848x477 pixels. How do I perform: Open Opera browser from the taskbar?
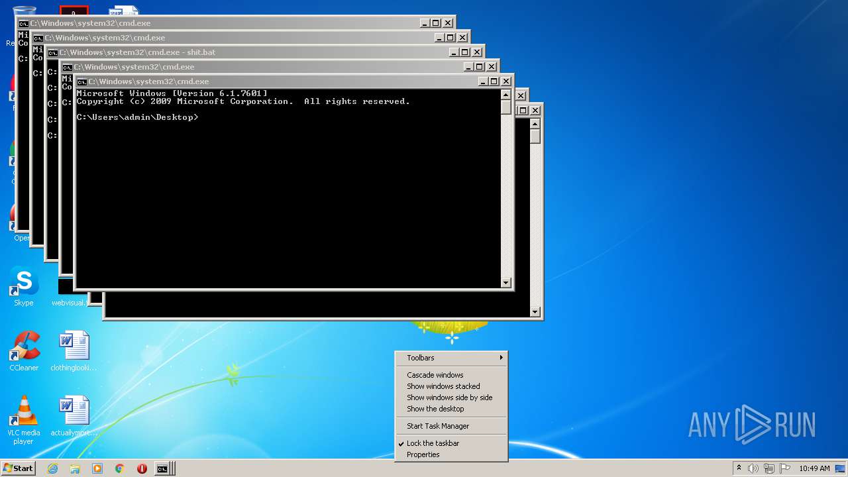click(x=142, y=468)
